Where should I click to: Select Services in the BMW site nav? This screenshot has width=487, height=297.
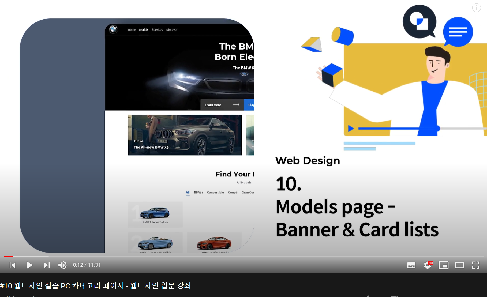pos(157,30)
